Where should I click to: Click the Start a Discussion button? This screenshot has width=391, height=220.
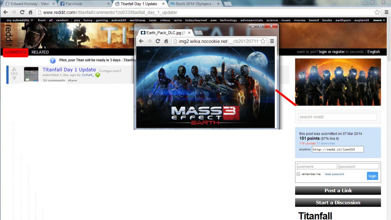click(x=338, y=203)
